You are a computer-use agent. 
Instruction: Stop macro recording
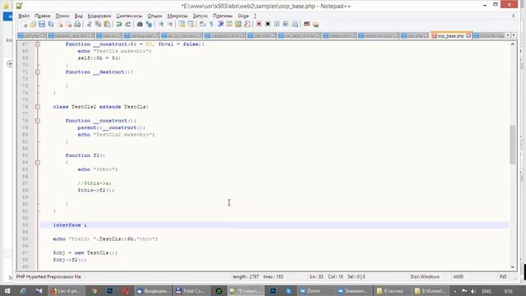[x=268, y=24]
